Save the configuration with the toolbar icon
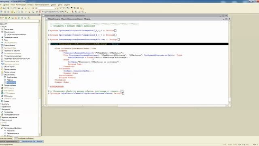The image size is (259, 146). click(4, 8)
